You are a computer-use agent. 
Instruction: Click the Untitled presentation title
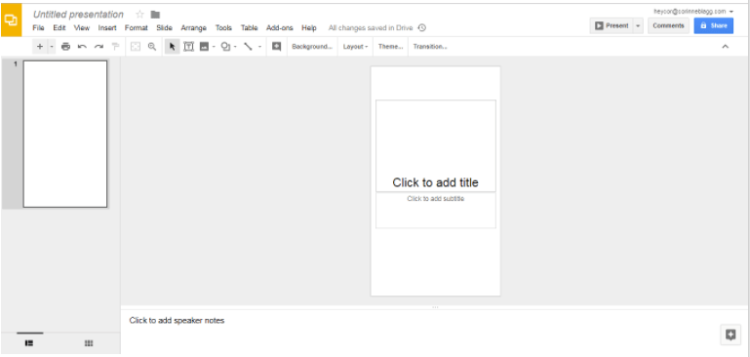[x=78, y=15]
